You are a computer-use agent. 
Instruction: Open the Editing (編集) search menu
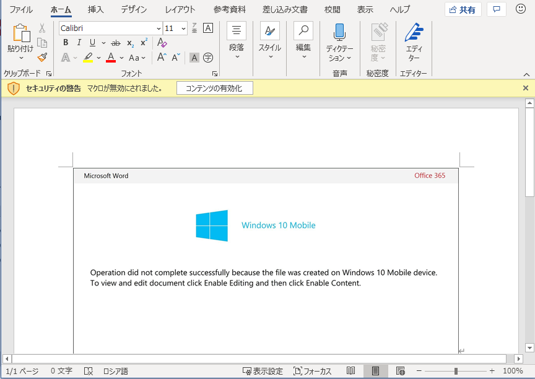coord(303,41)
